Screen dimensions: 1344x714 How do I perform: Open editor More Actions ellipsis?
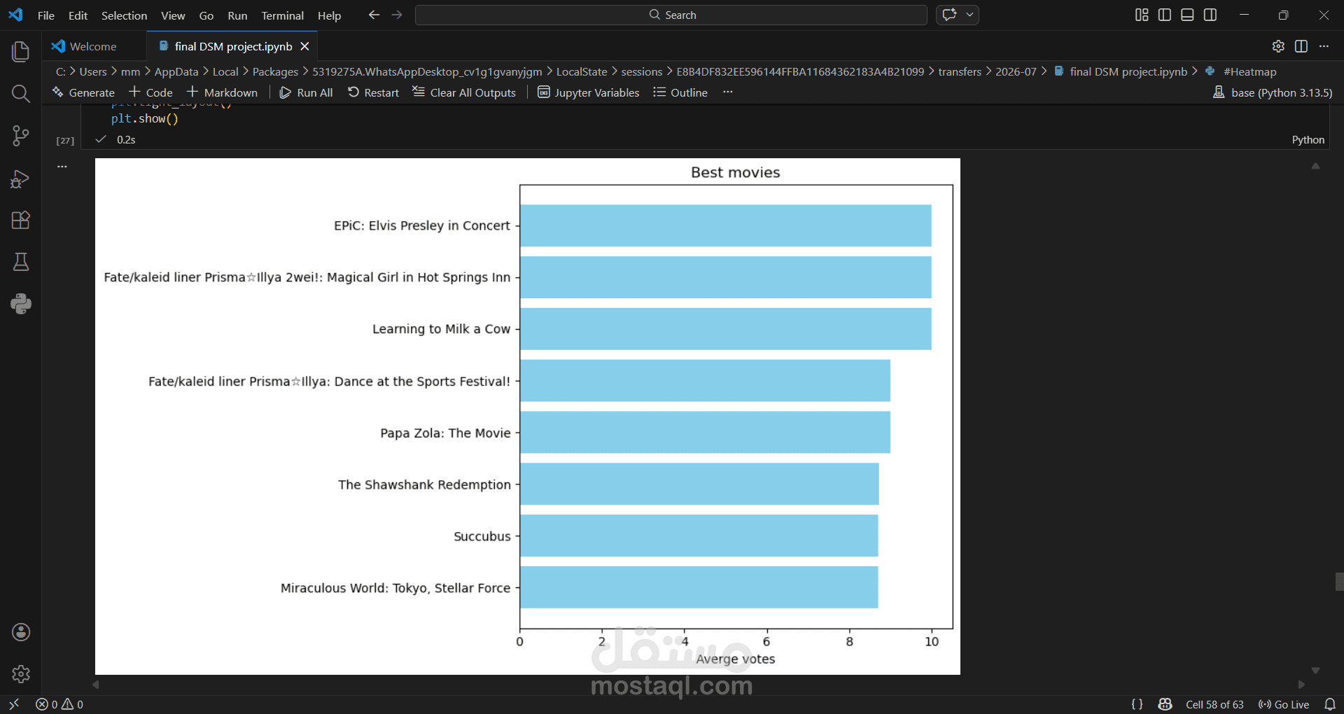[1324, 46]
